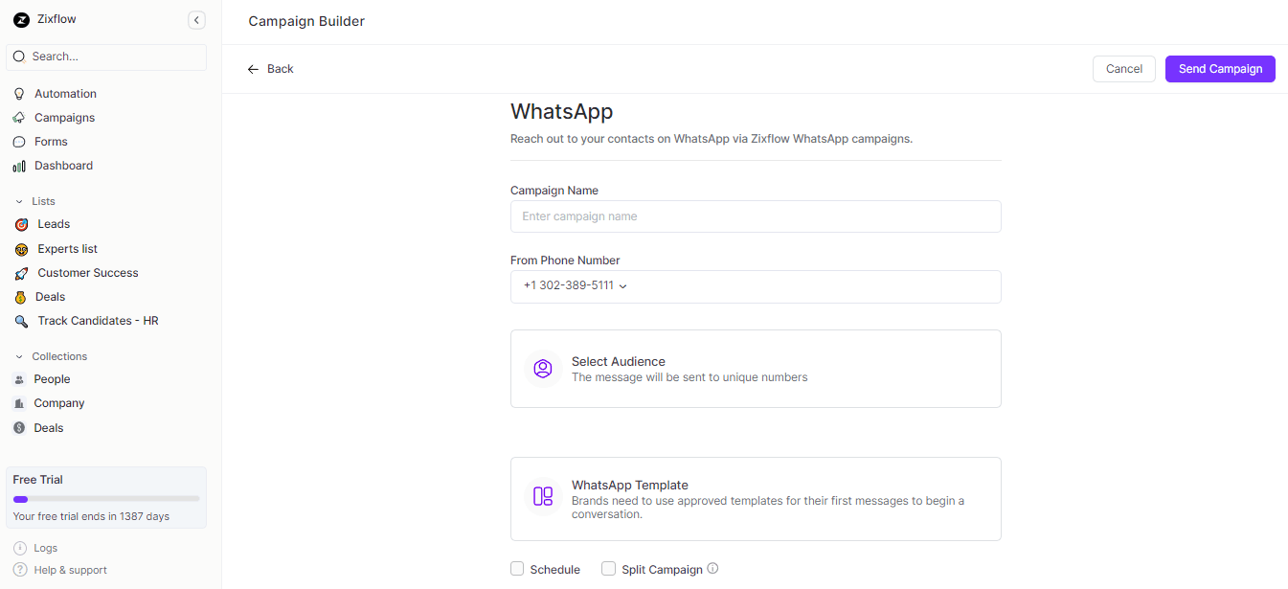Image resolution: width=1288 pixels, height=589 pixels.
Task: Open the Select Audience picker
Action: [756, 368]
